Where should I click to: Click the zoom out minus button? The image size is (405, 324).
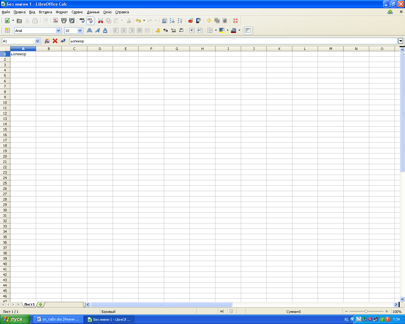[x=346, y=312]
